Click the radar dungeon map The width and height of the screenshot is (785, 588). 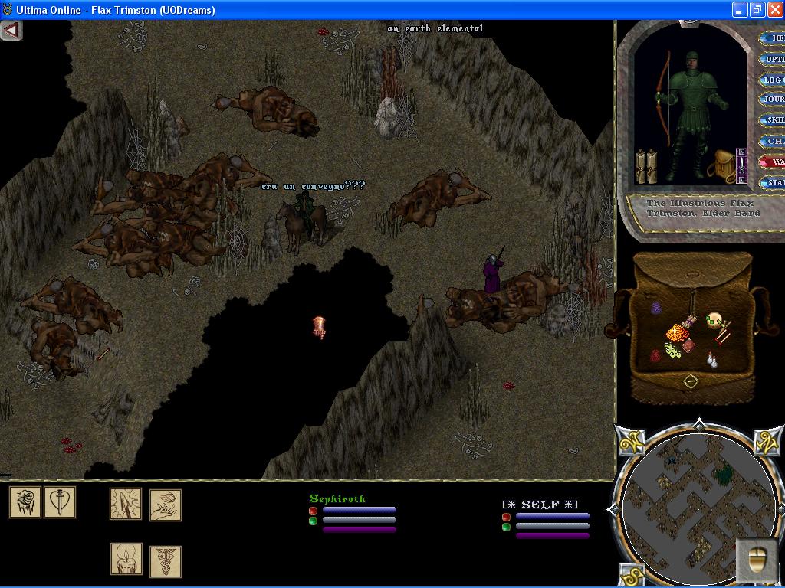coord(699,509)
